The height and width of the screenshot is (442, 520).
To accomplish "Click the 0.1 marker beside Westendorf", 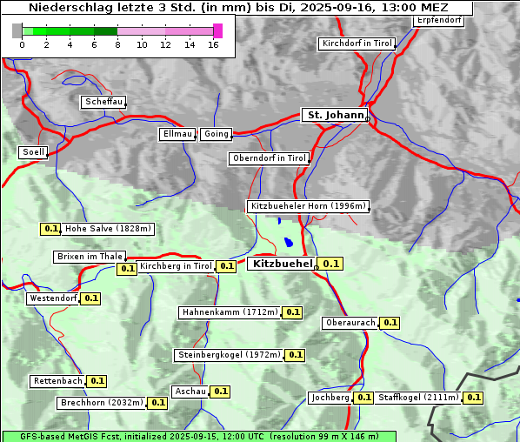I will click(x=90, y=298).
